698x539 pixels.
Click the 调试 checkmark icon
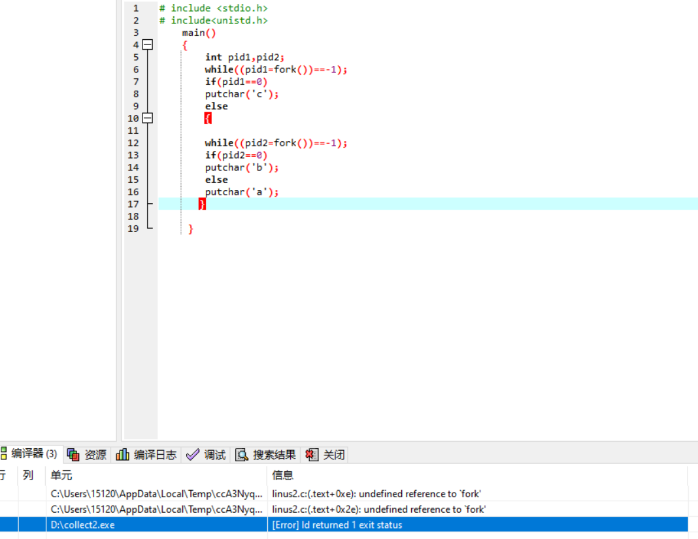pyautogui.click(x=192, y=455)
